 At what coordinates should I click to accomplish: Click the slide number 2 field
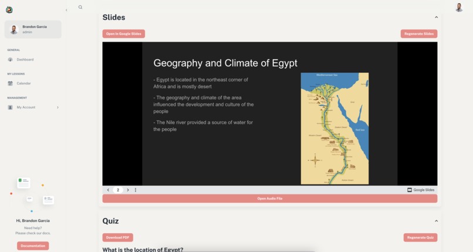118,190
